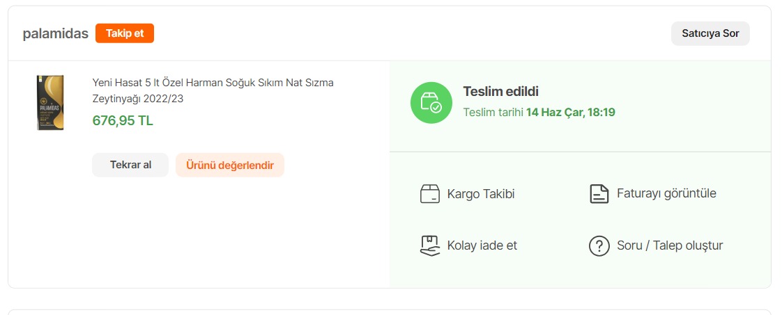Click the Teslim tarihi 14 Haz date text
Image resolution: width=782 pixels, height=315 pixels.
539,112
